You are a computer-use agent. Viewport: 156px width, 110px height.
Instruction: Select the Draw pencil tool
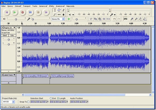[63, 10]
